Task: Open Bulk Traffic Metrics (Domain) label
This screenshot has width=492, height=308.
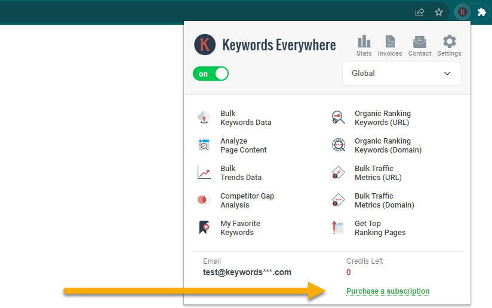Action: tap(385, 200)
